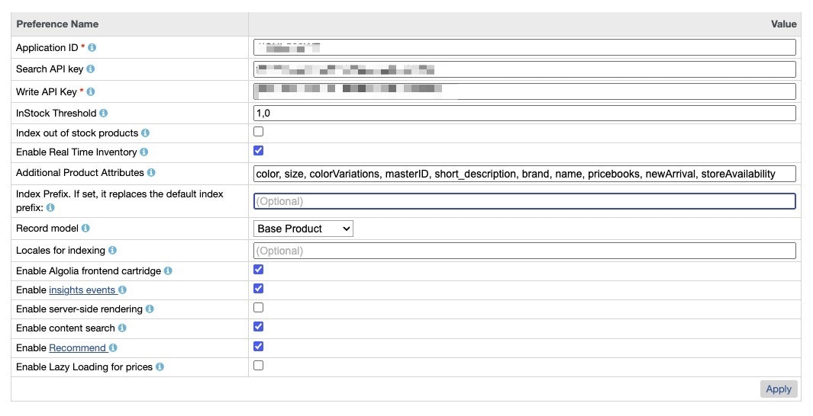813x416 pixels.
Task: Toggle Enable Recommend checkbox
Action: 258,347
